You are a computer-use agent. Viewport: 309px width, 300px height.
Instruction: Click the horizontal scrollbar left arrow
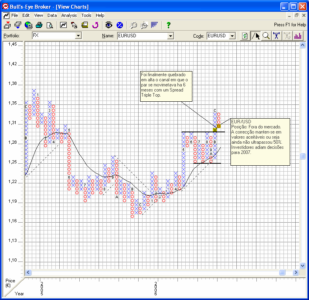click(x=28, y=273)
